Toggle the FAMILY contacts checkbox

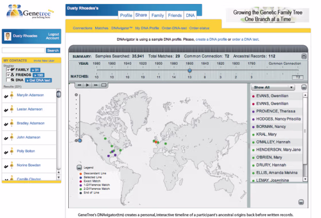pos(8,69)
